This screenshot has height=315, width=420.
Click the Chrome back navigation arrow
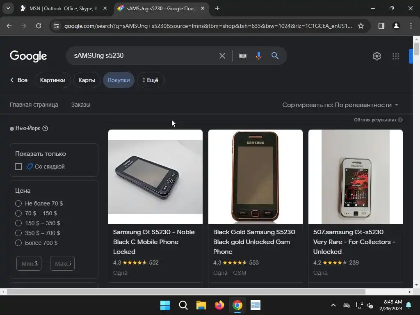(9, 26)
